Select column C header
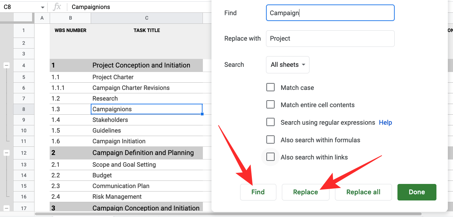This screenshot has height=217, width=453. 147,18
